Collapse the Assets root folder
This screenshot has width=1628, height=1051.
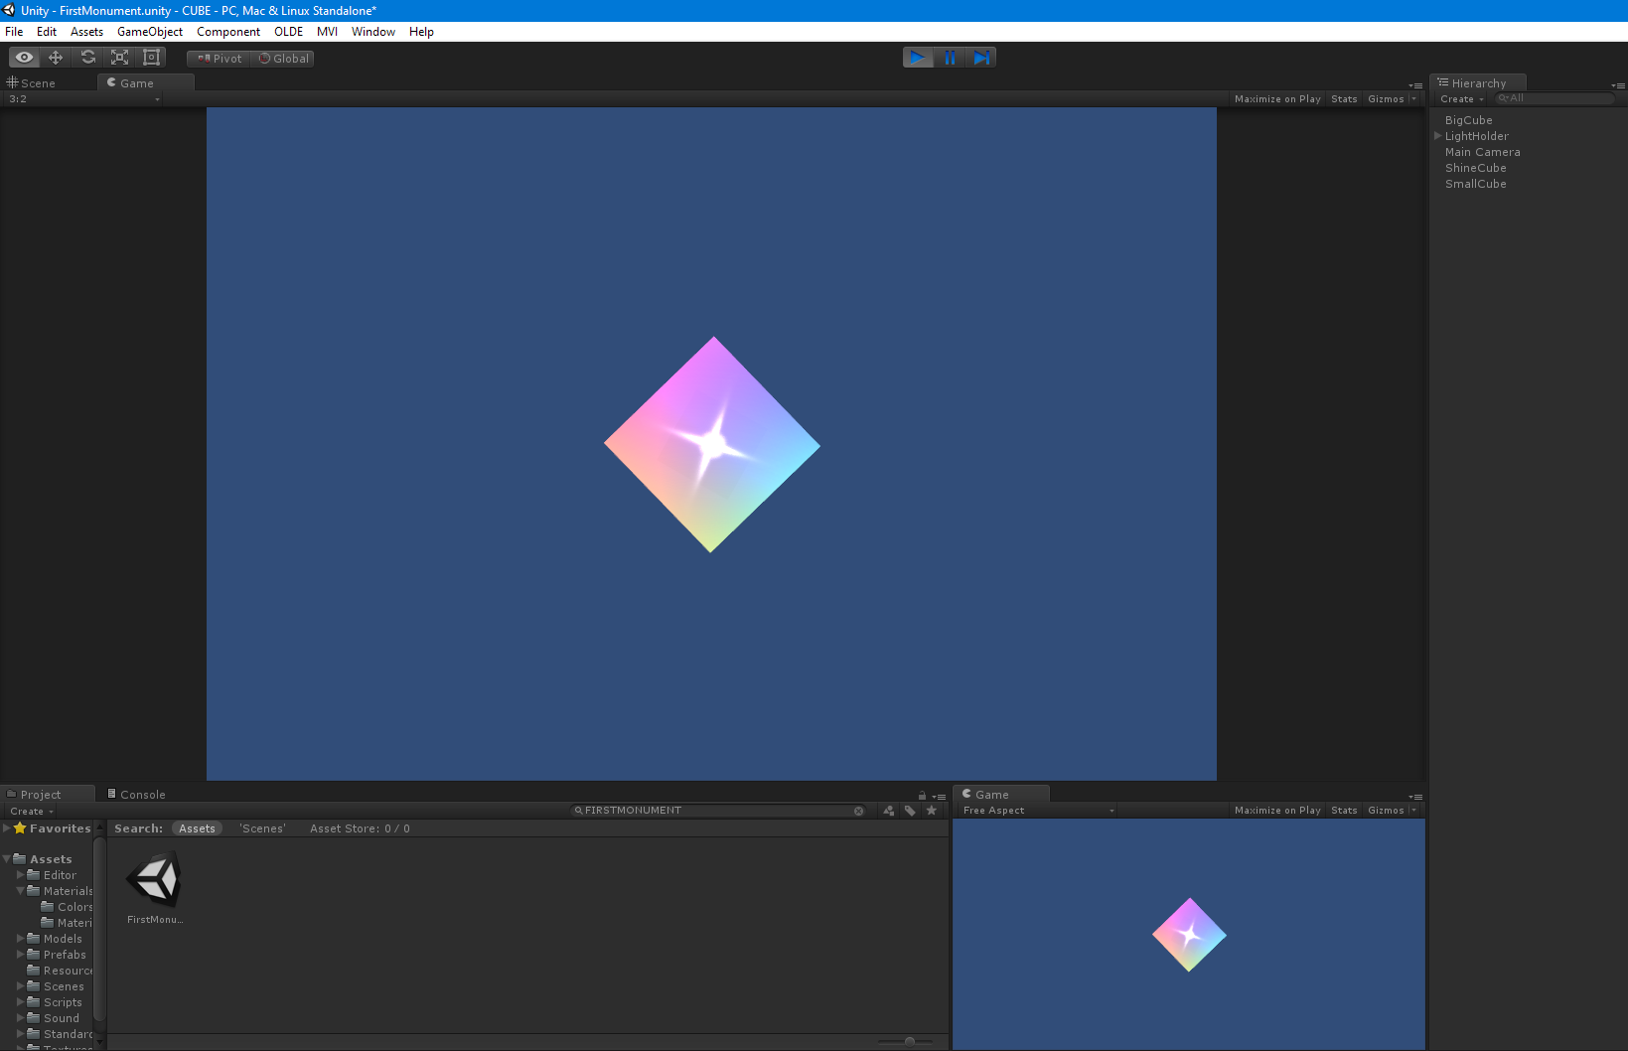tap(7, 858)
